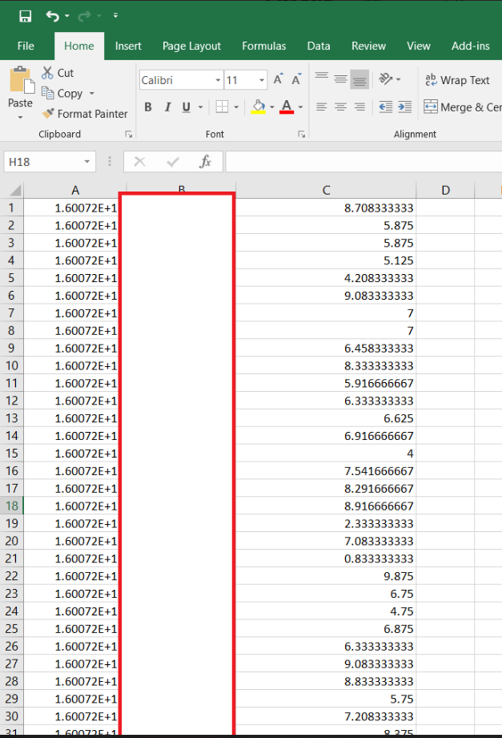This screenshot has width=502, height=738.
Task: Toggle Wrap Text
Action: tap(458, 80)
